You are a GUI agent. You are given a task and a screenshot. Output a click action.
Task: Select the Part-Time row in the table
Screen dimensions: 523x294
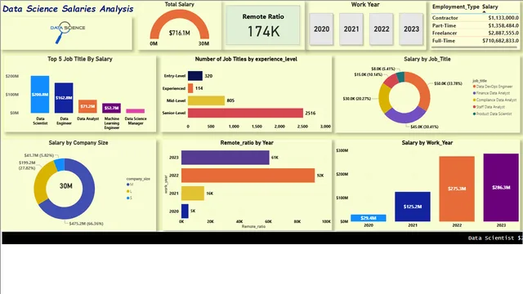tap(476, 25)
